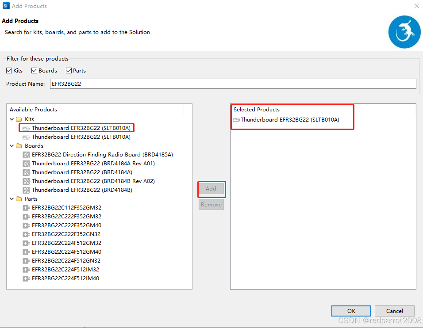Select Thunderboard EFR32BG22 (BRD4184A) board
This screenshot has height=328, width=423.
coord(82,172)
